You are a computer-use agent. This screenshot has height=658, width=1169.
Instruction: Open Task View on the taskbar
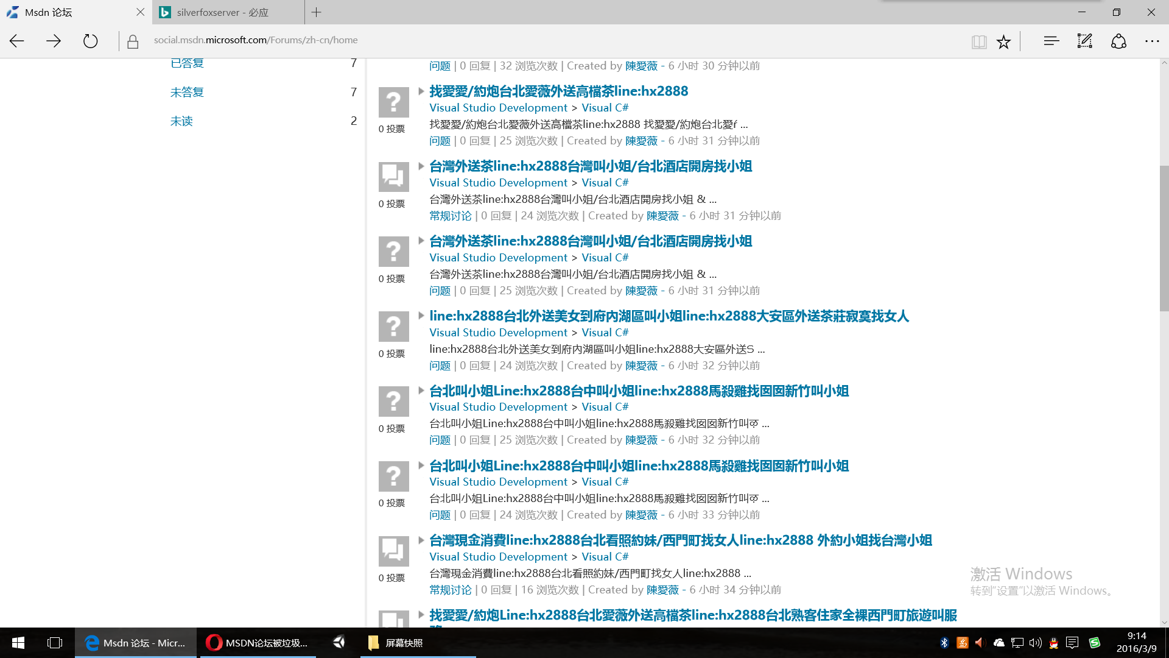point(55,643)
